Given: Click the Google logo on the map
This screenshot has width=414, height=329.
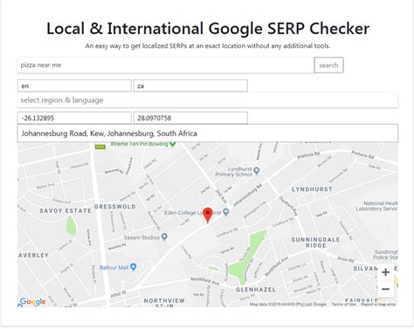Looking at the screenshot, I should (32, 302).
